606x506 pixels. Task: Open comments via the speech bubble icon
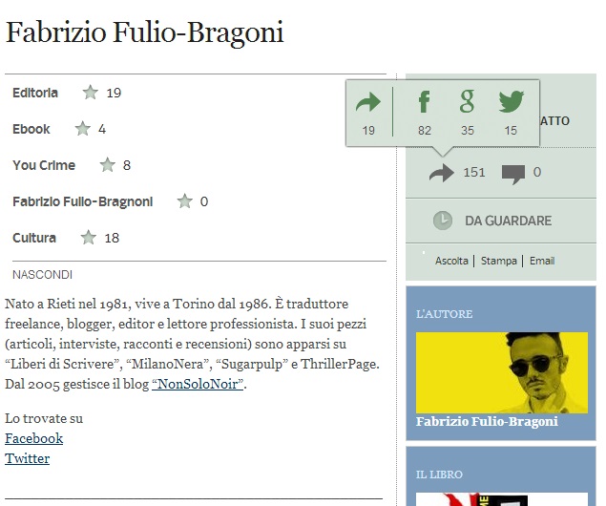click(513, 174)
